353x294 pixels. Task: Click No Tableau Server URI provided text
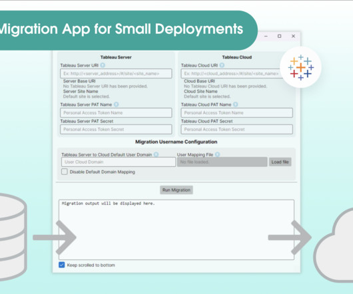(105, 86)
